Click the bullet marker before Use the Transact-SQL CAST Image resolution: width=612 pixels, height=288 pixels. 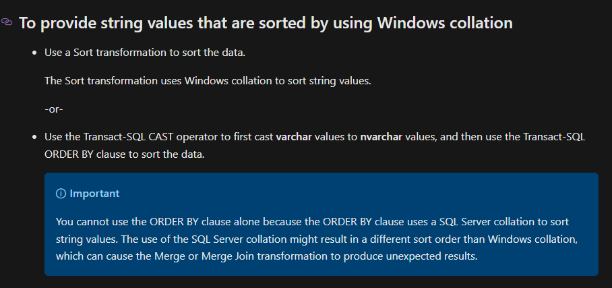pyautogui.click(x=35, y=138)
